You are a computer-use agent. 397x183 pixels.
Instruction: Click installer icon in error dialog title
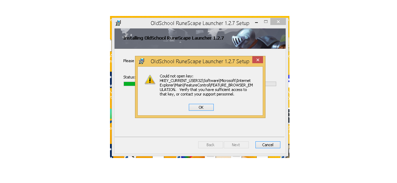pos(142,61)
